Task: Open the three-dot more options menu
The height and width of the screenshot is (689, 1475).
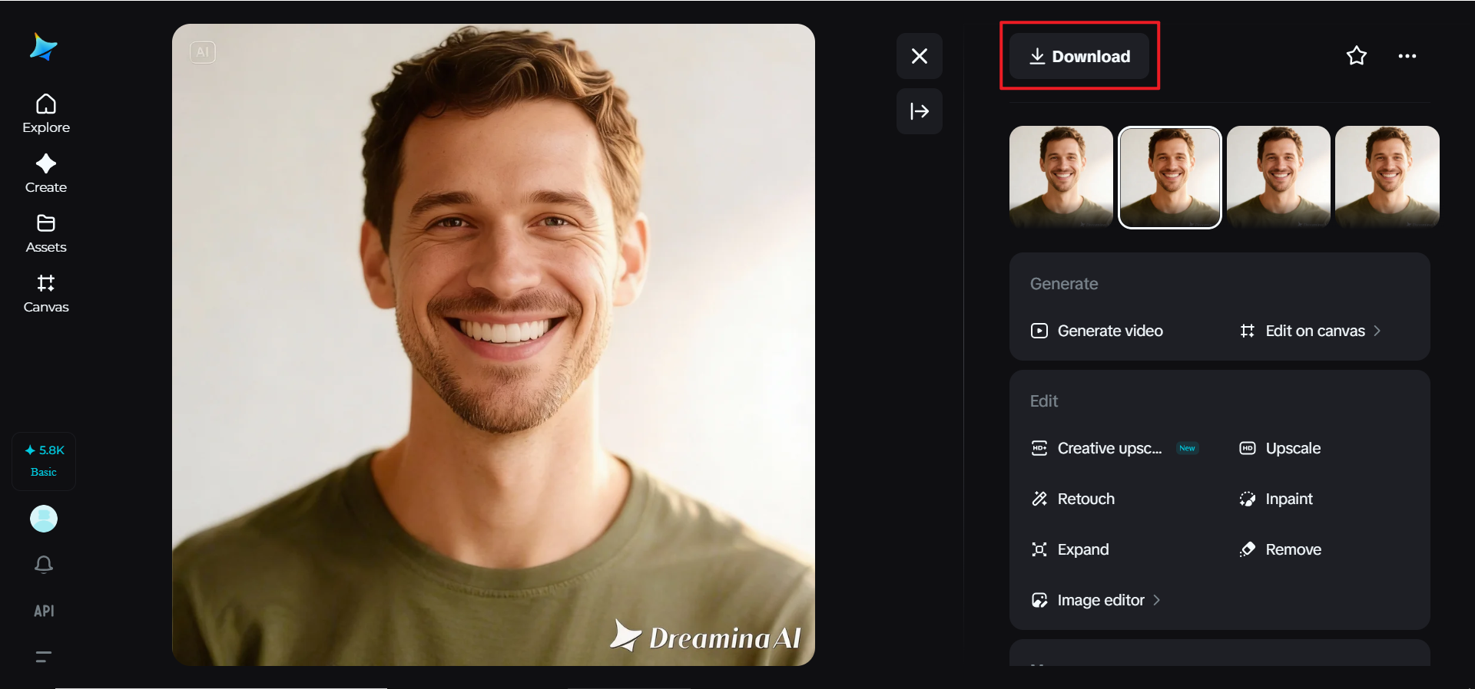Action: [1407, 56]
